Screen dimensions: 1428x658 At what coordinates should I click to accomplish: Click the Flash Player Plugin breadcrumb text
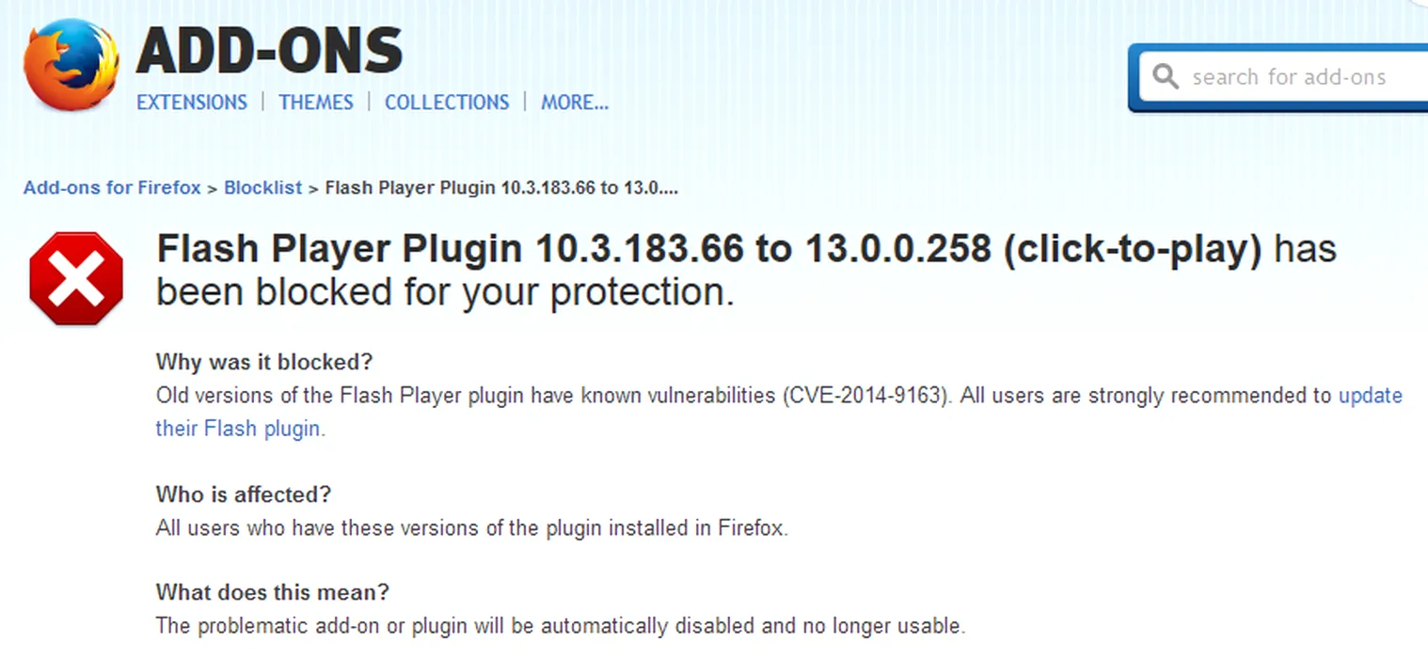coord(501,188)
